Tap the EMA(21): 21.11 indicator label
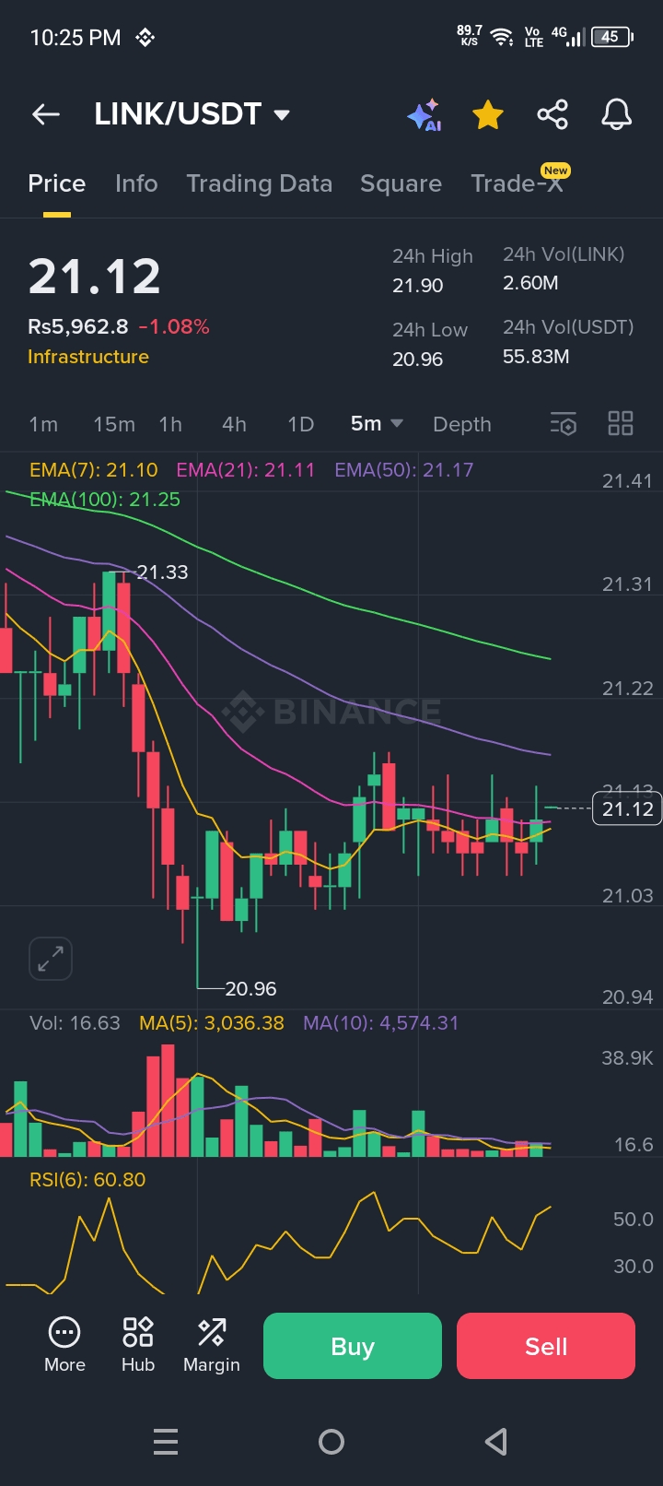The width and height of the screenshot is (663, 1486). [246, 470]
